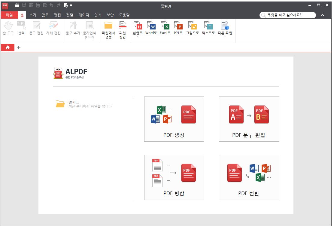This screenshot has width=334, height=227.
Task: Switch to the 검토 ribbon tab
Action: click(x=45, y=15)
